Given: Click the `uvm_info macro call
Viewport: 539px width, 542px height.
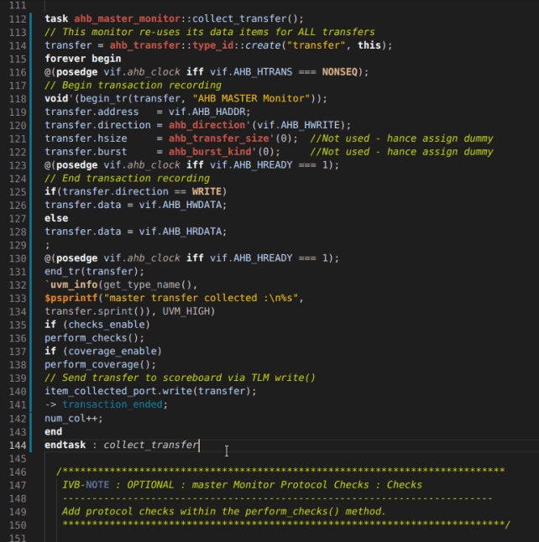Looking at the screenshot, I should pos(70,284).
